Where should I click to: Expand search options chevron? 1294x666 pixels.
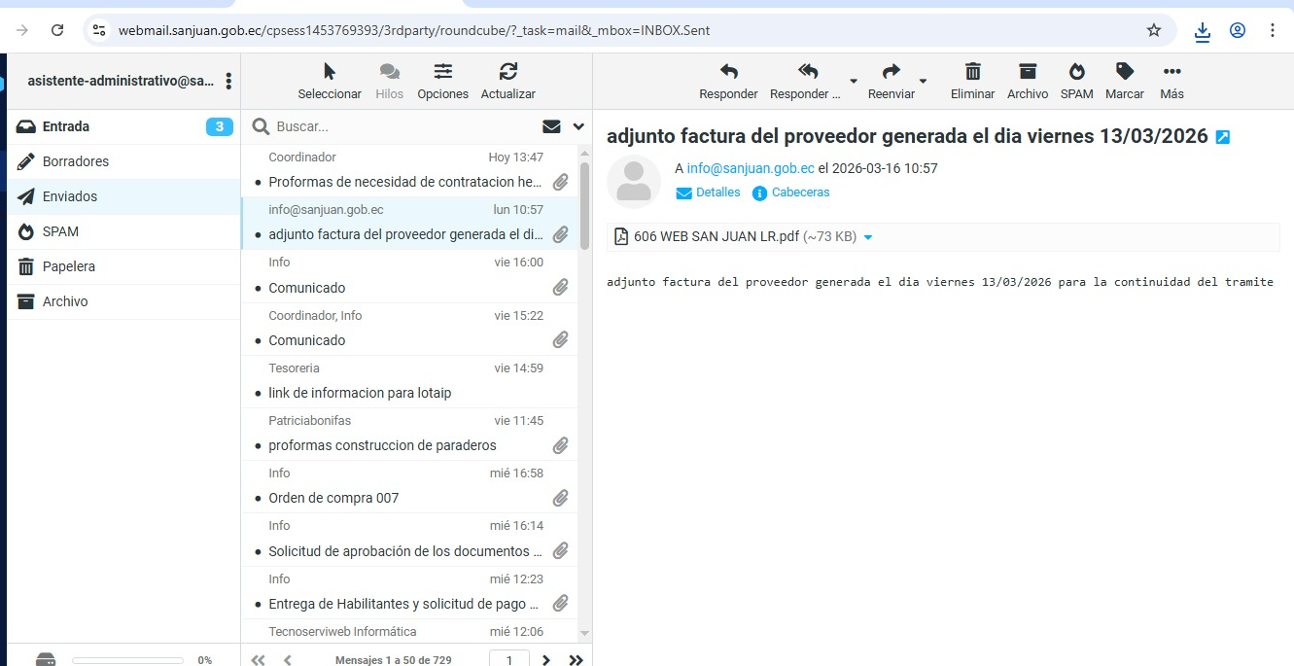coord(578,126)
